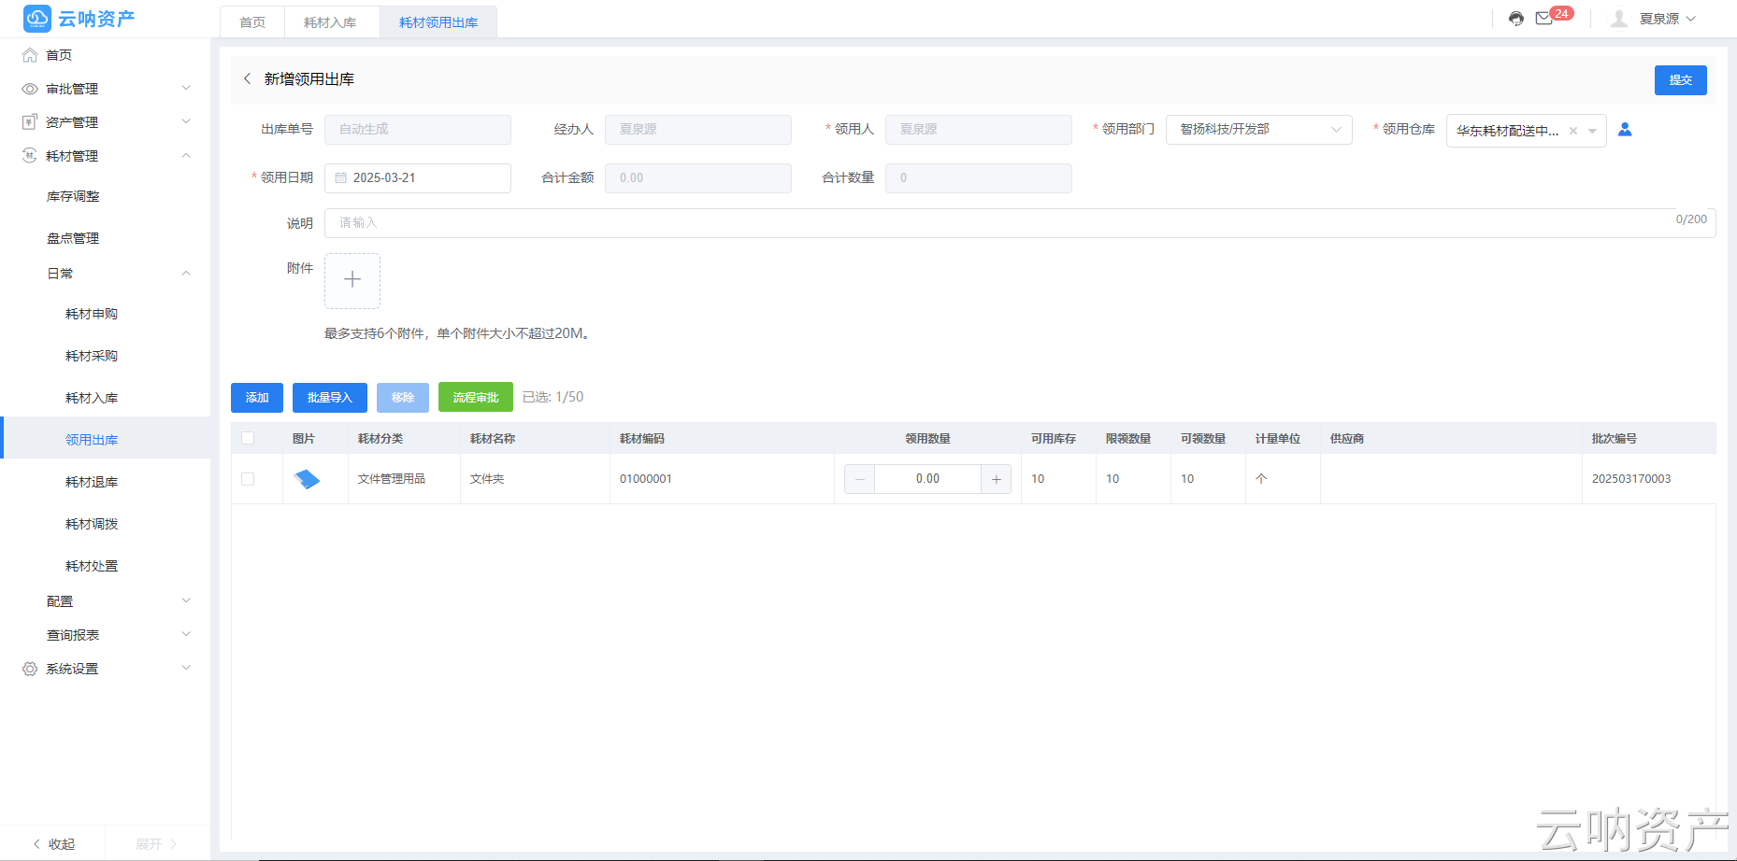
Task: Click the 领用人 input field
Action: pyautogui.click(x=979, y=129)
